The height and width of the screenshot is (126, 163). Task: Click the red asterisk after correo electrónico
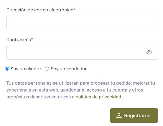point(74,9)
